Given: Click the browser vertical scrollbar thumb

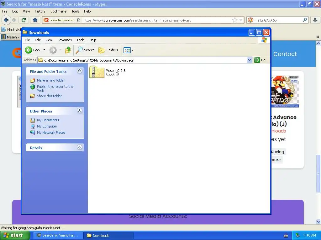Looking at the screenshot, I should (x=318, y=174).
